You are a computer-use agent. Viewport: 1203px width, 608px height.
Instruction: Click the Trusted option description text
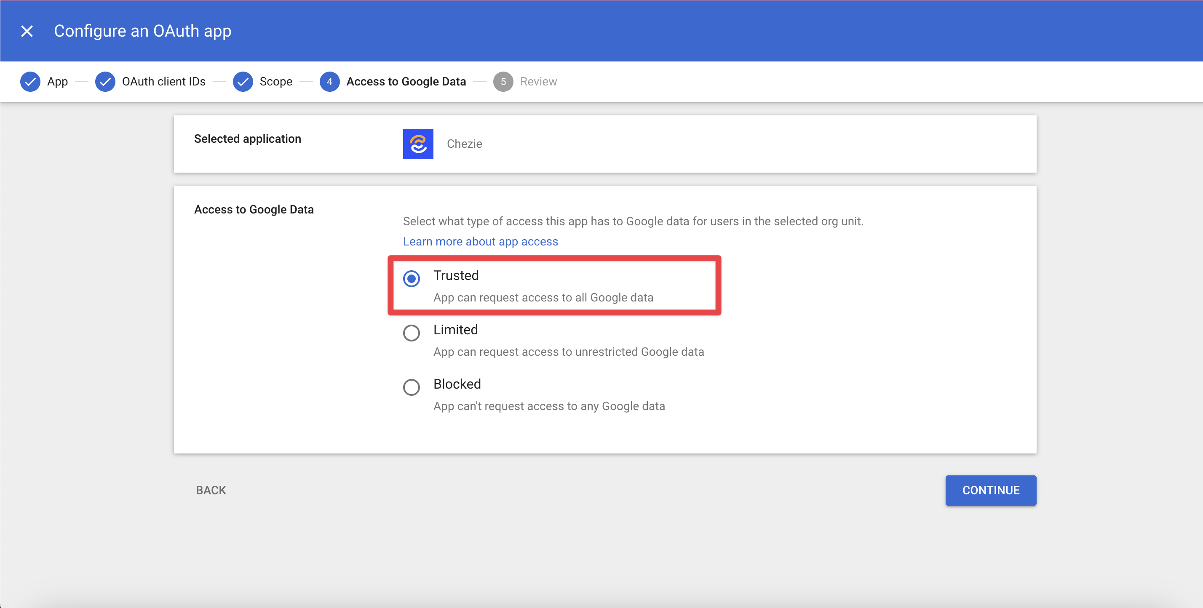pyautogui.click(x=543, y=297)
